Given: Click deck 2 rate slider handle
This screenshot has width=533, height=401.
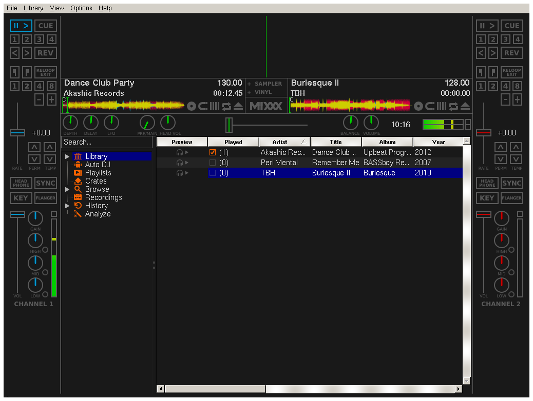Looking at the screenshot, I should [484, 132].
